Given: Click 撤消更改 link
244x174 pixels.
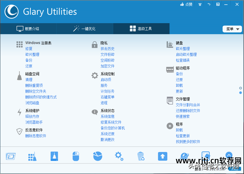Looking at the screenshot, I should click(x=108, y=140).
